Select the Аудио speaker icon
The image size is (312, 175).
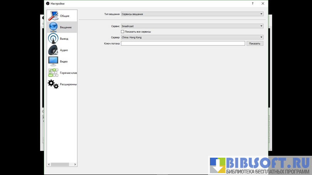pyautogui.click(x=53, y=50)
